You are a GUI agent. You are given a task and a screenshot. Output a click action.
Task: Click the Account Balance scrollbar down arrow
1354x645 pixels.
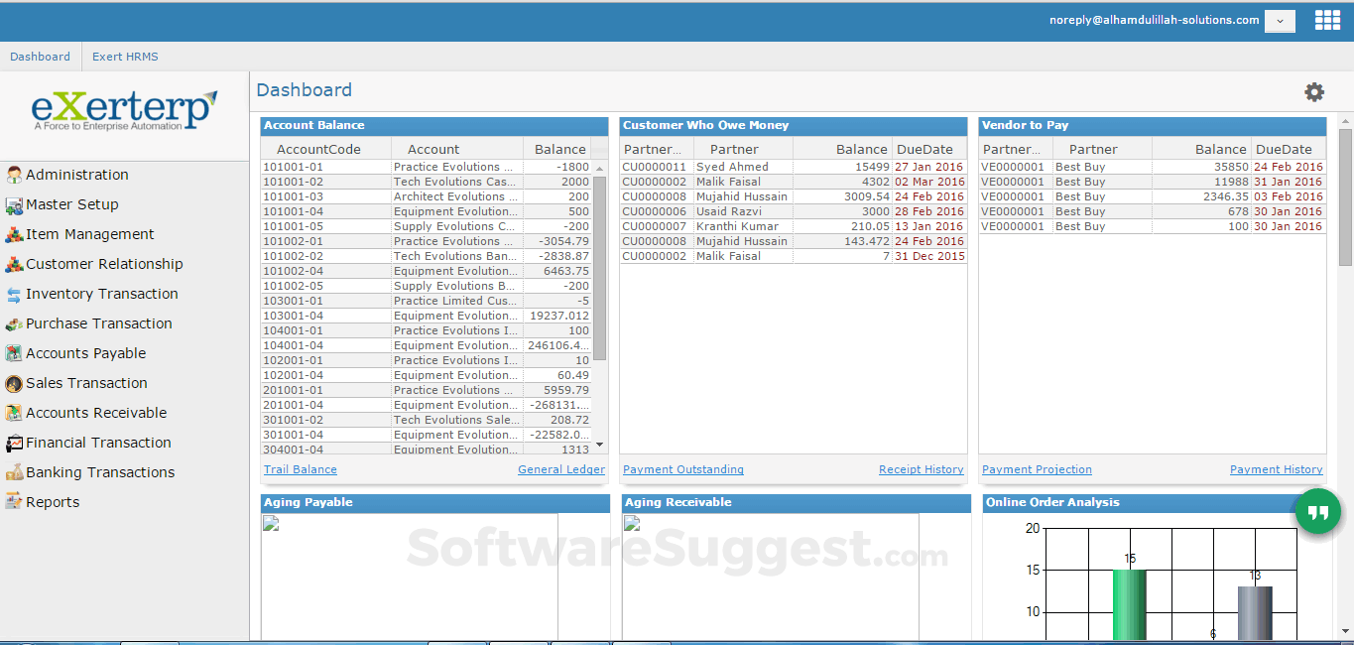click(x=599, y=445)
